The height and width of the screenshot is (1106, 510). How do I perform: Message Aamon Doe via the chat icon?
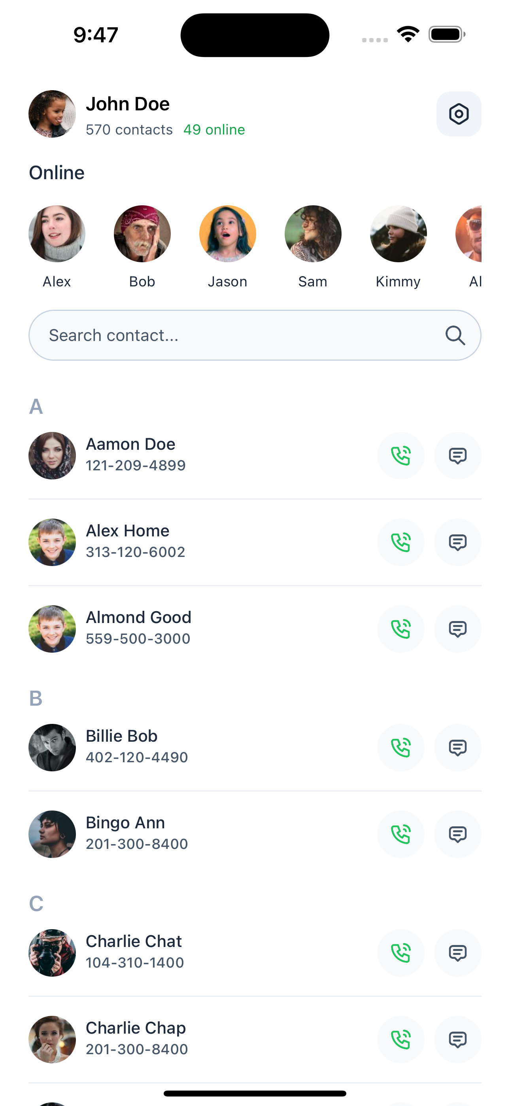click(458, 456)
